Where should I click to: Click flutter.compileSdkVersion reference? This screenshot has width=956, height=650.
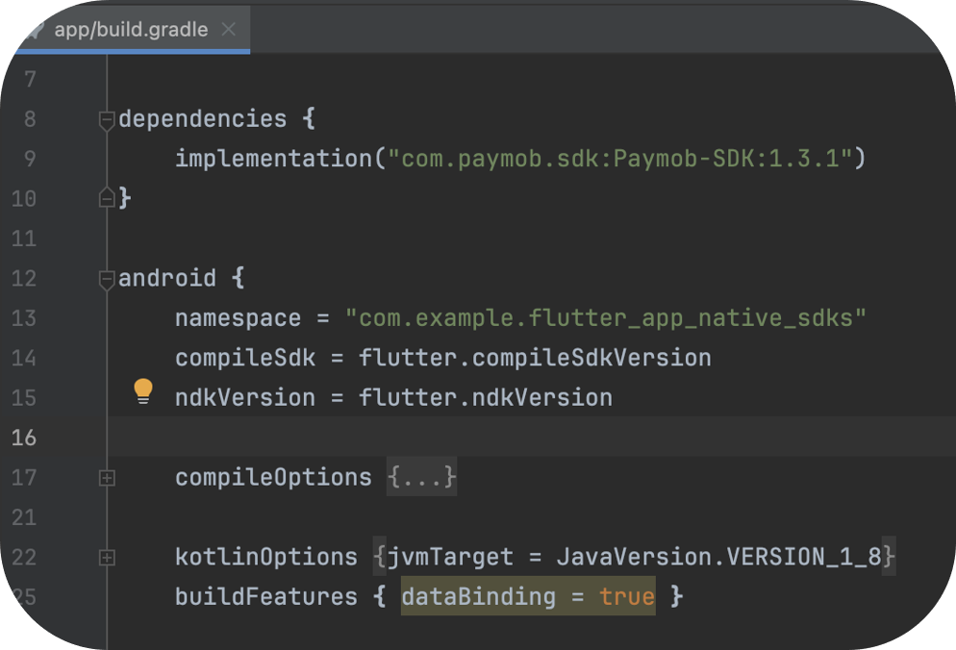[535, 359]
